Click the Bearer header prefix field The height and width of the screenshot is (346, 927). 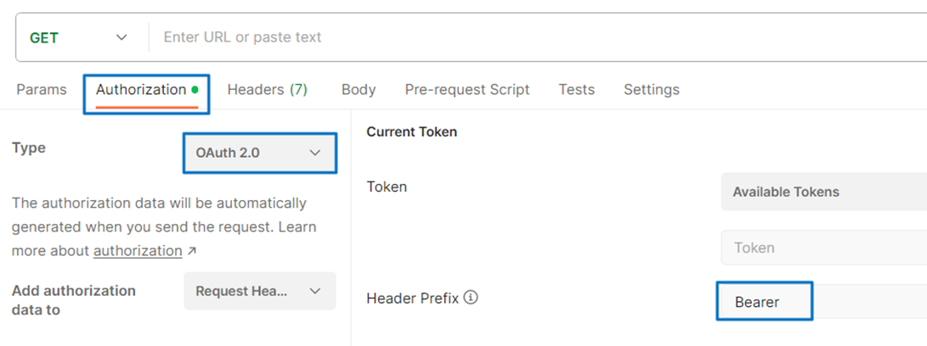765,302
